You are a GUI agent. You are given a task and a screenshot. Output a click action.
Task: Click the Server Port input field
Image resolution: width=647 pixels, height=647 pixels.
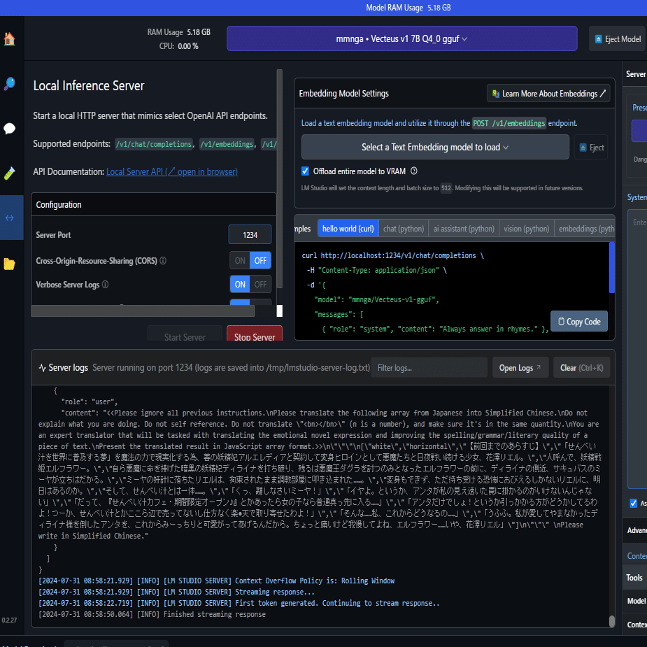tap(250, 235)
